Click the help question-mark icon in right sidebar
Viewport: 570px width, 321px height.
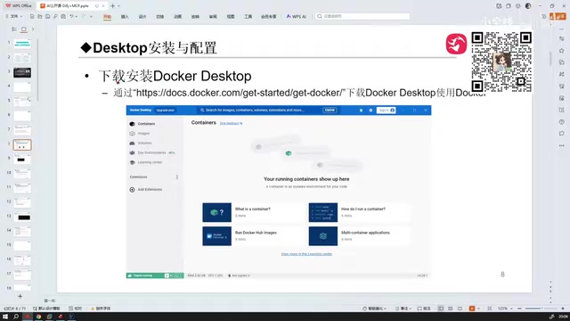point(562,122)
